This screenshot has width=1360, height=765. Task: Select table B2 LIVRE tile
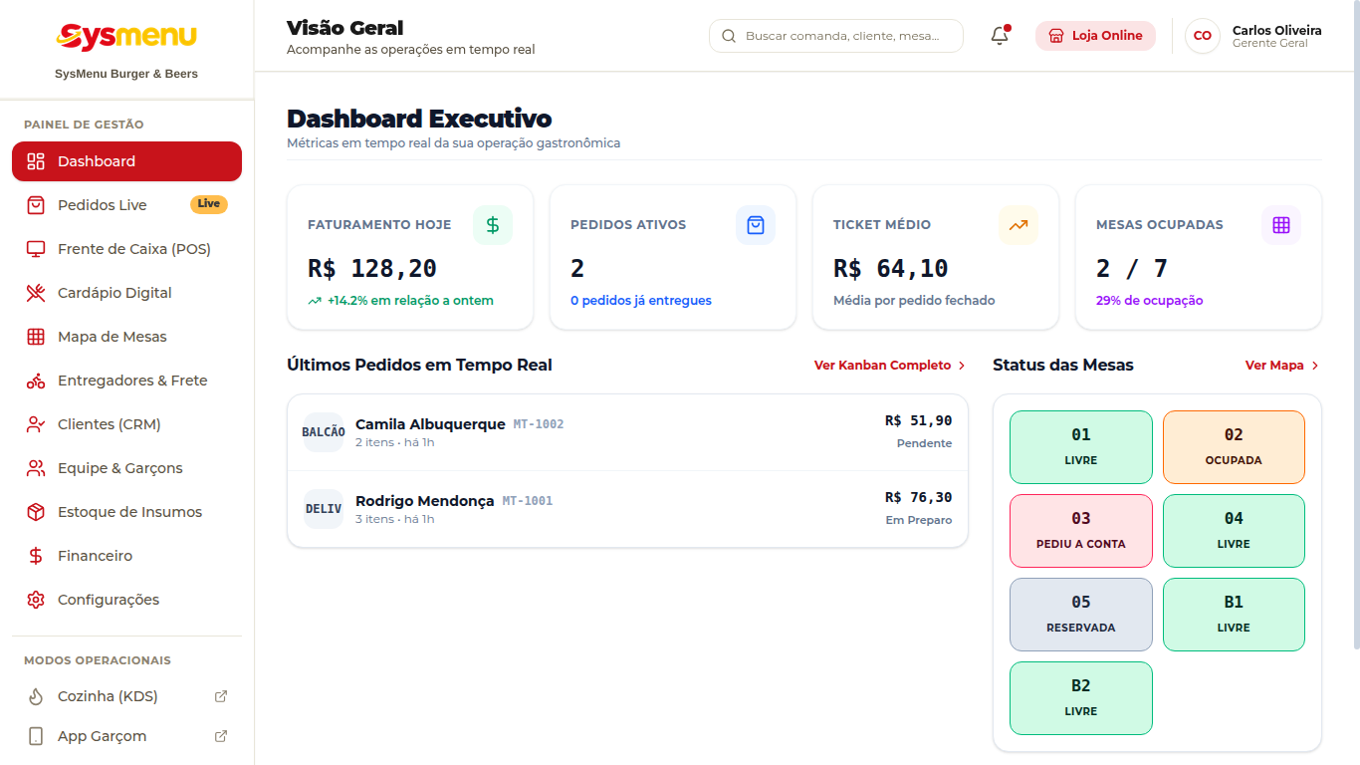click(x=1081, y=698)
